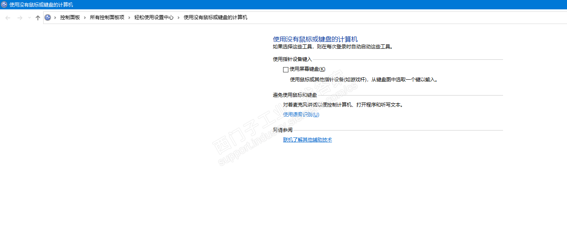Image resolution: width=567 pixels, height=235 pixels.
Task: Open the 轻松使用设置中心 breadcrumb
Action: (x=154, y=17)
